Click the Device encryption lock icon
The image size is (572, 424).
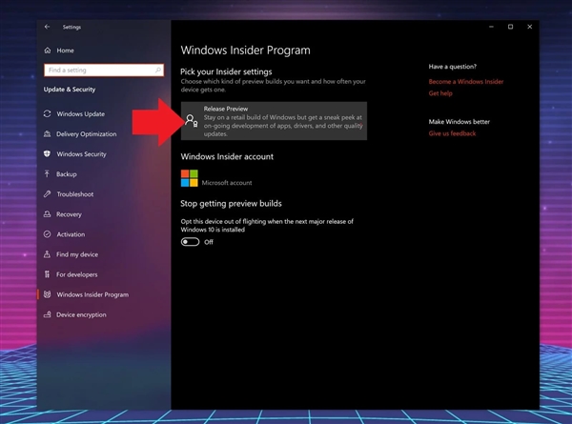[47, 314]
